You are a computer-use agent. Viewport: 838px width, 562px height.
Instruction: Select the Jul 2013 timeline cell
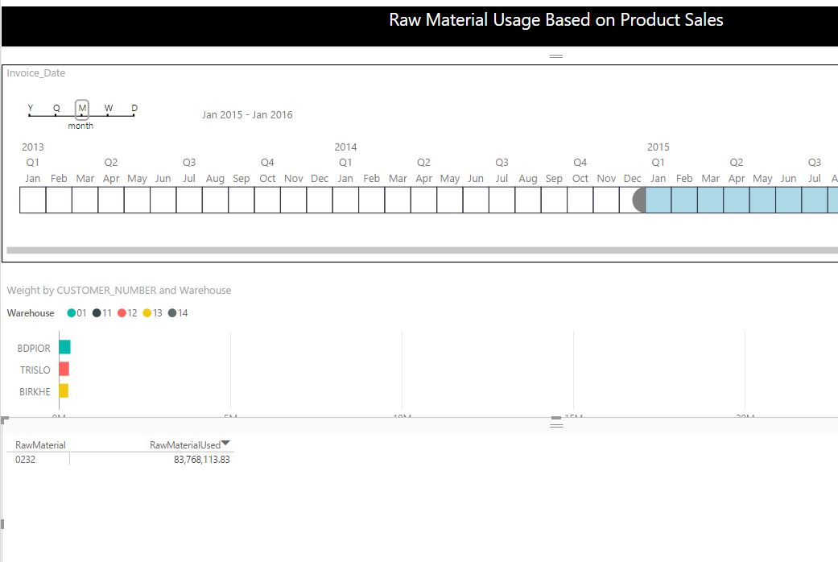tap(189, 200)
